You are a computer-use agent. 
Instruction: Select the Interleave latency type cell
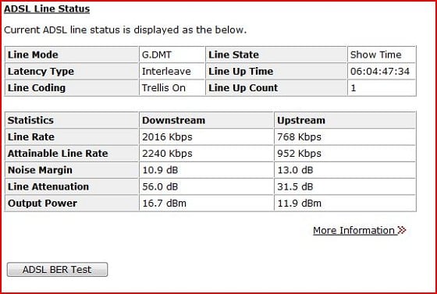tap(172, 71)
